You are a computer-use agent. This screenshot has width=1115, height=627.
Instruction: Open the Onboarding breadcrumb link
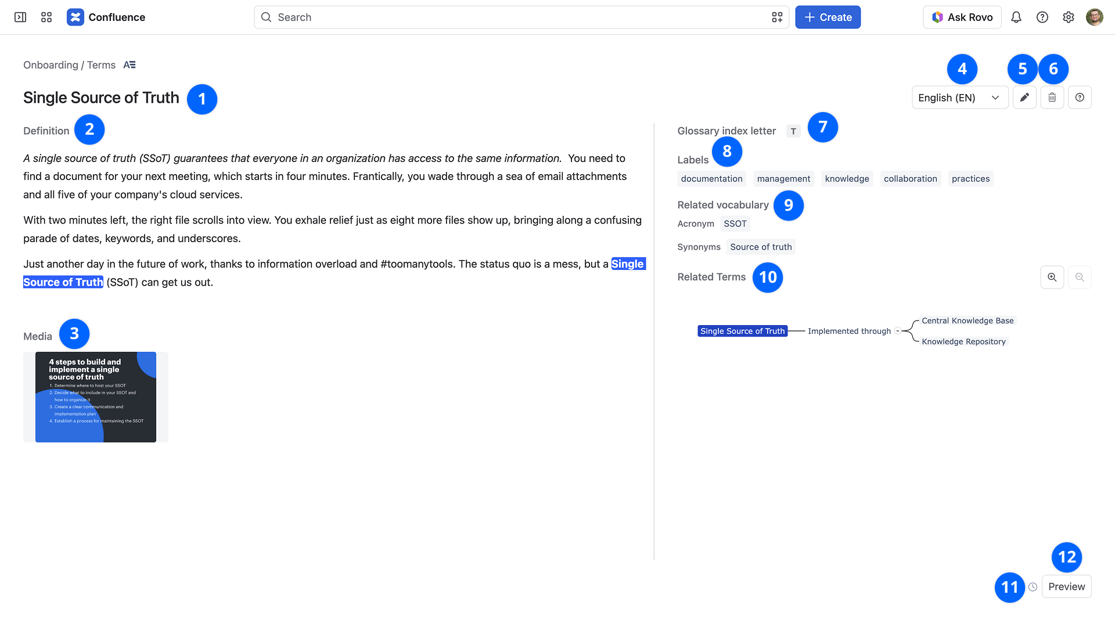51,65
